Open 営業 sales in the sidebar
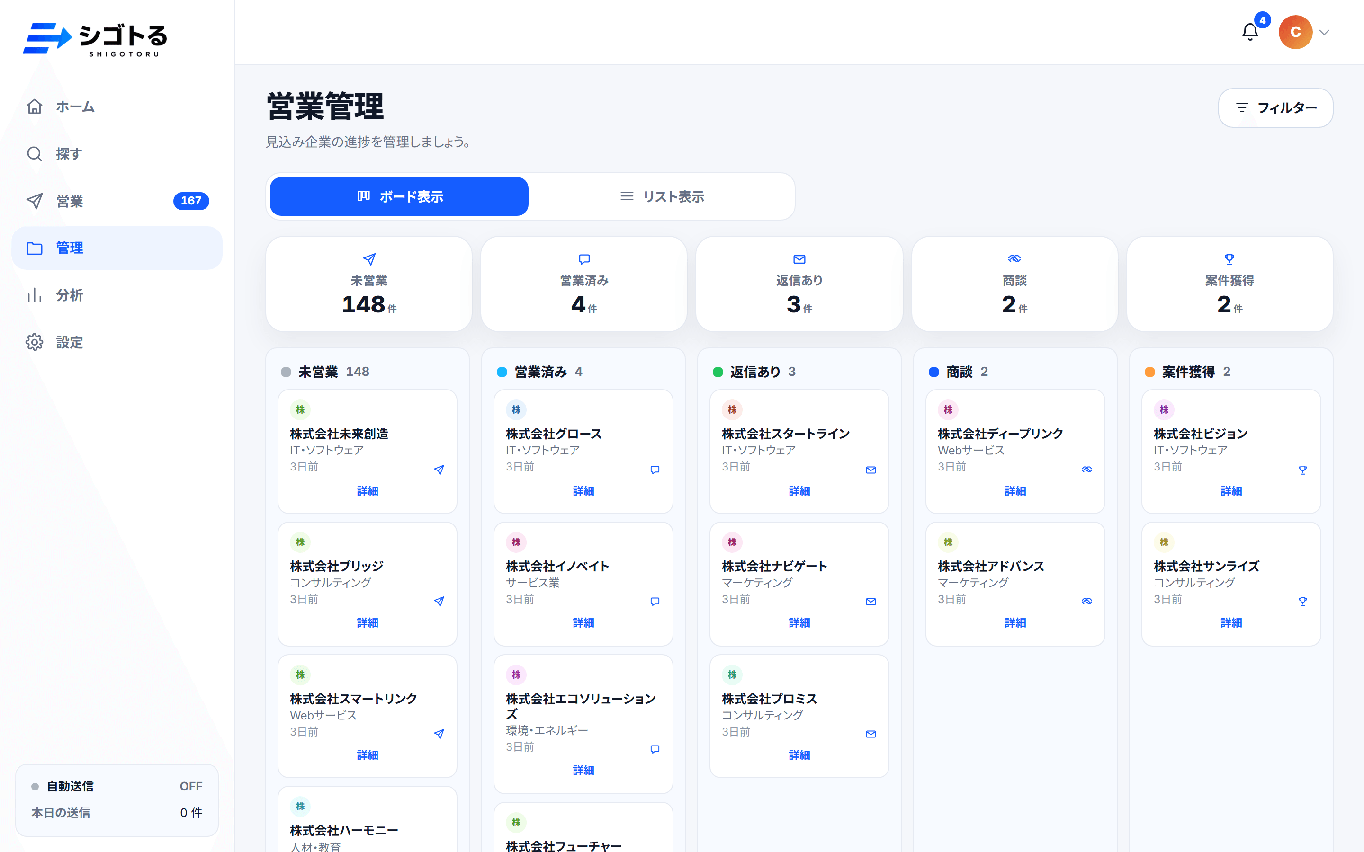 pyautogui.click(x=117, y=201)
